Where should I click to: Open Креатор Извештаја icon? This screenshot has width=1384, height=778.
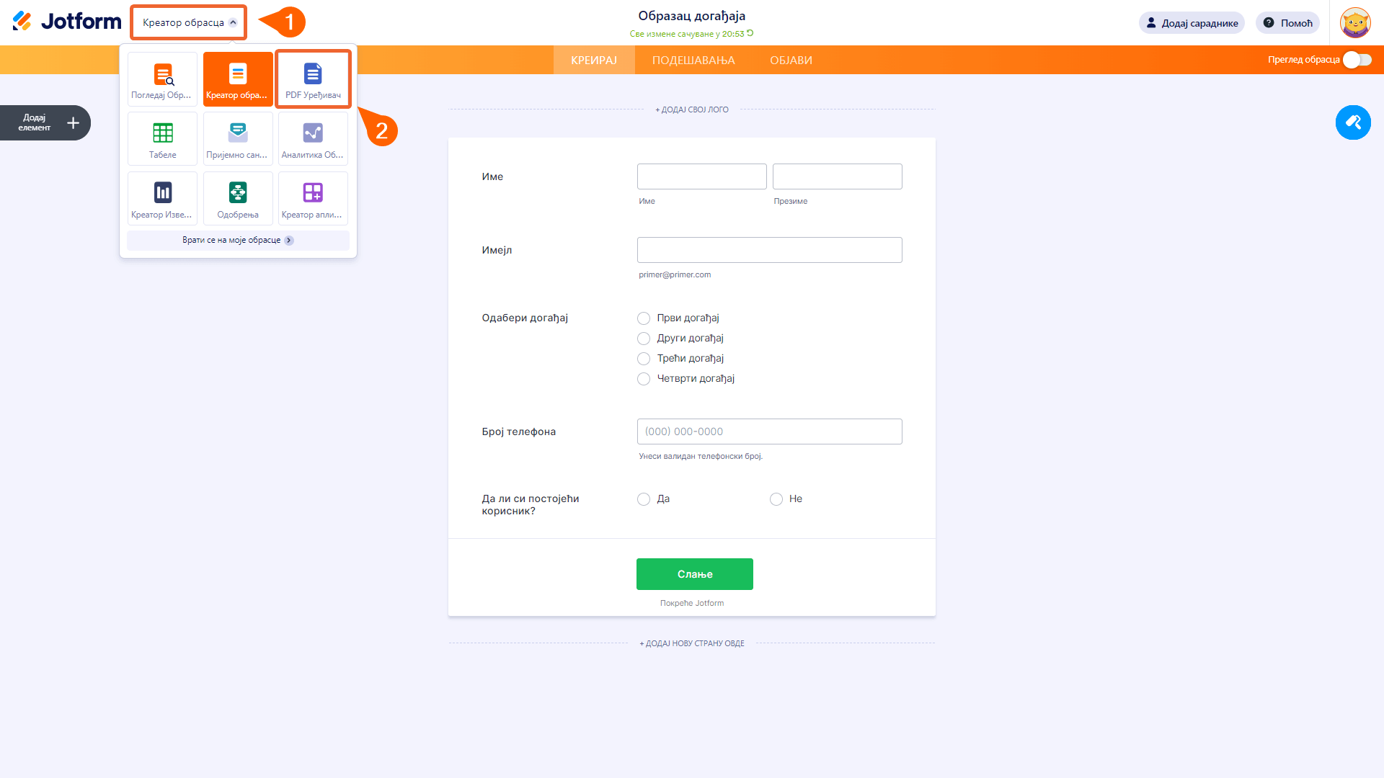pyautogui.click(x=163, y=198)
